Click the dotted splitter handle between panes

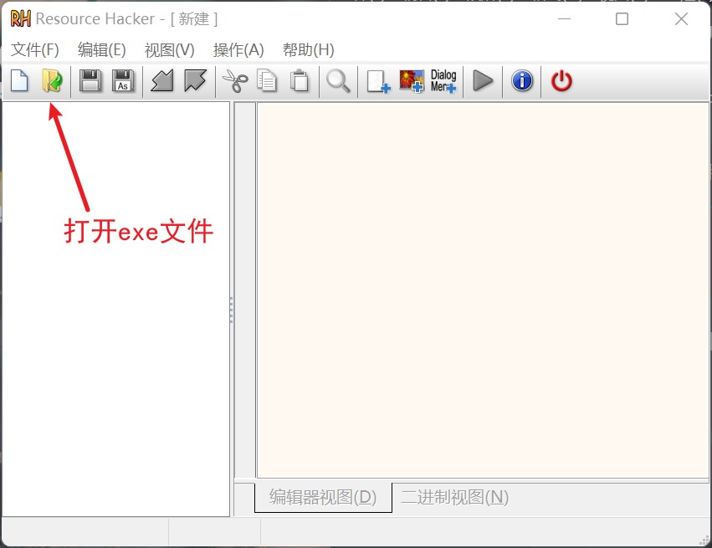(232, 310)
